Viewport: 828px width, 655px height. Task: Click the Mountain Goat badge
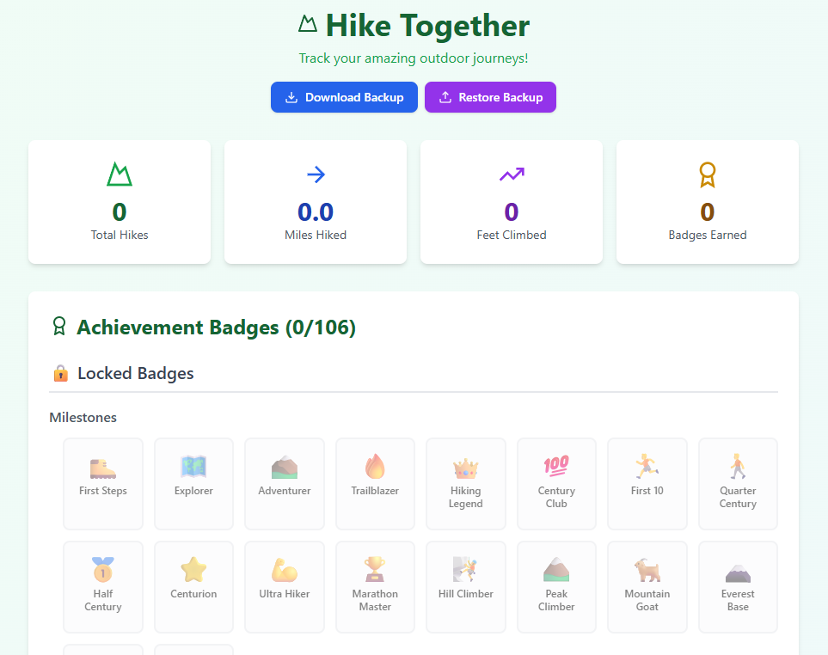point(647,586)
